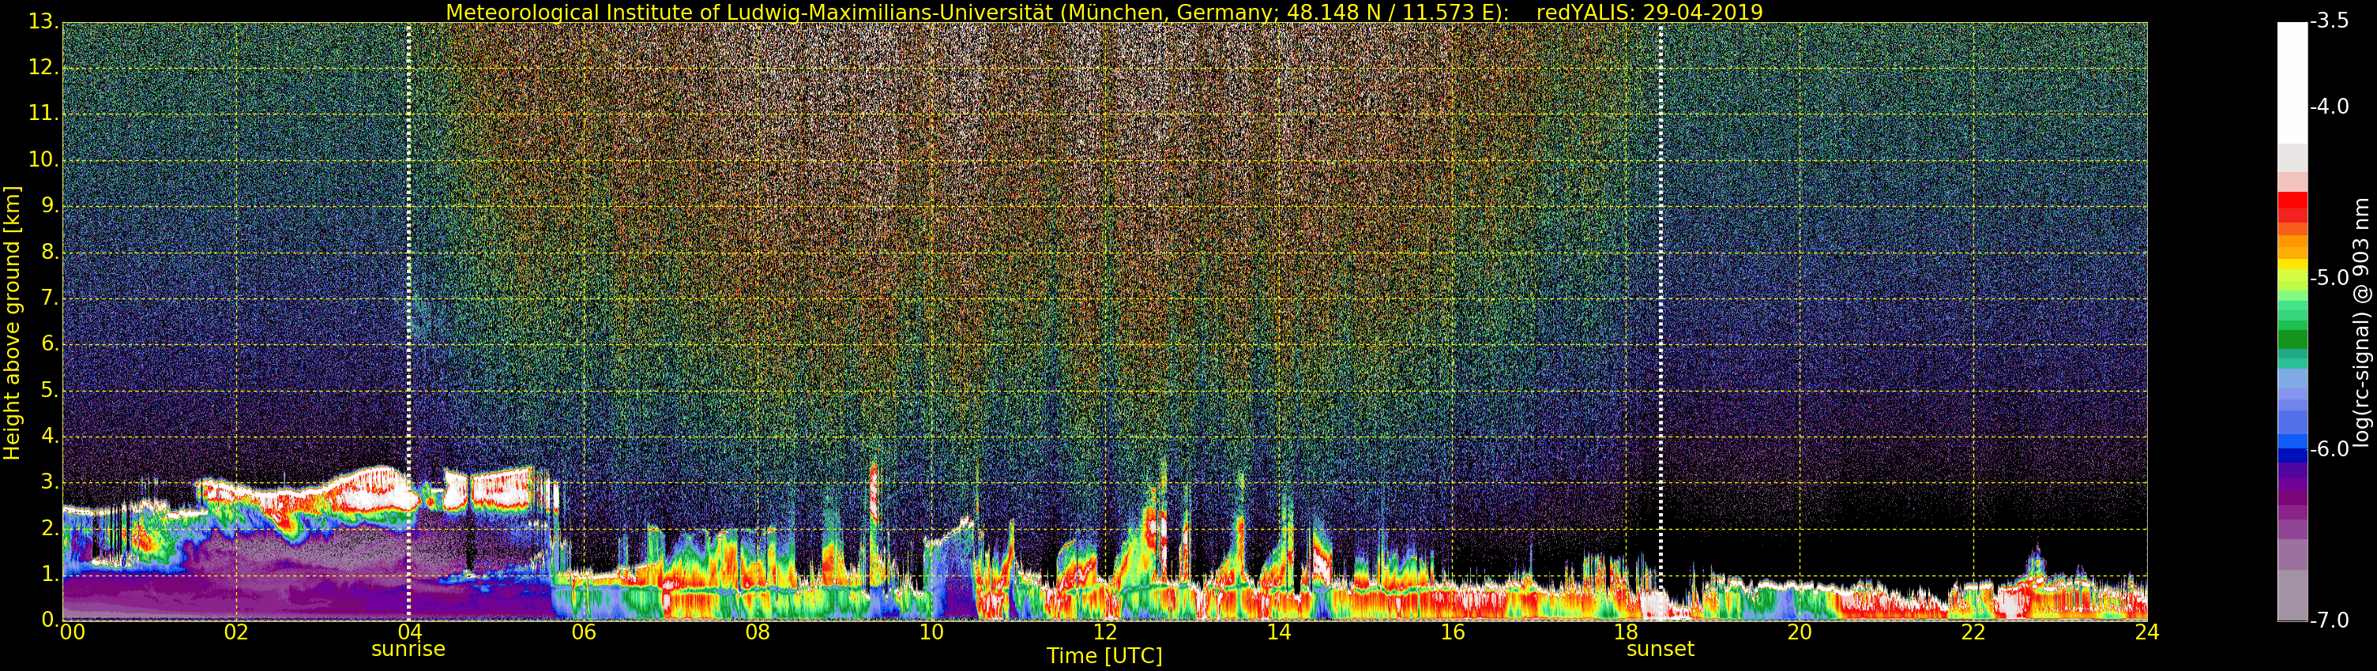
Task: Click the colorbar tick label "-6.0"
Action: pos(2330,449)
